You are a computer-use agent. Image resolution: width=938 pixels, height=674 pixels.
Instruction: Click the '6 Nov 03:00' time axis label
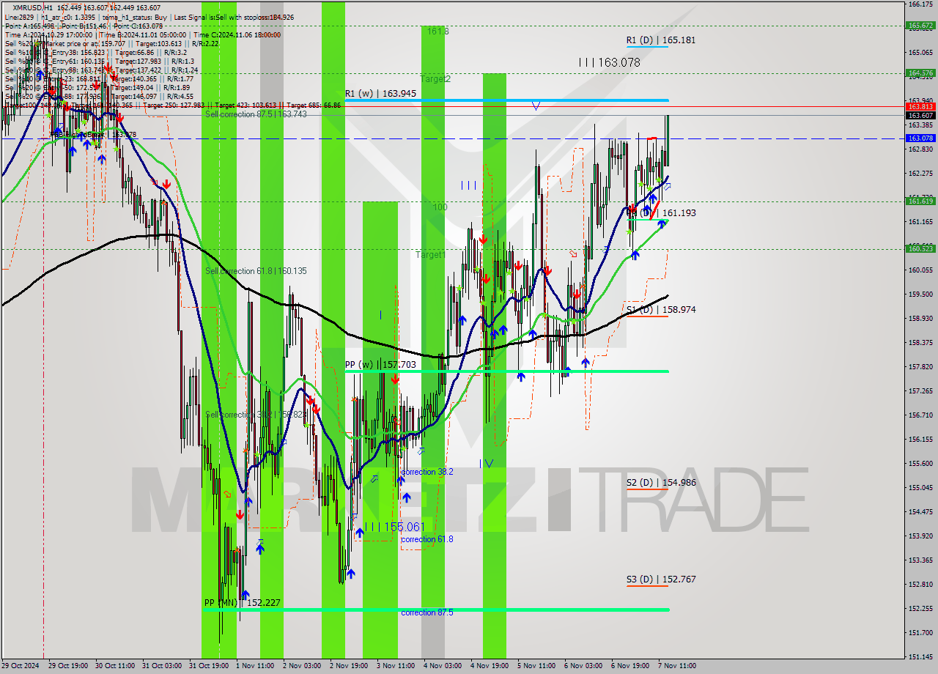click(x=583, y=666)
